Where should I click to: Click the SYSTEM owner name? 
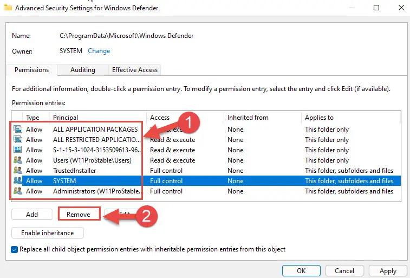[71, 51]
